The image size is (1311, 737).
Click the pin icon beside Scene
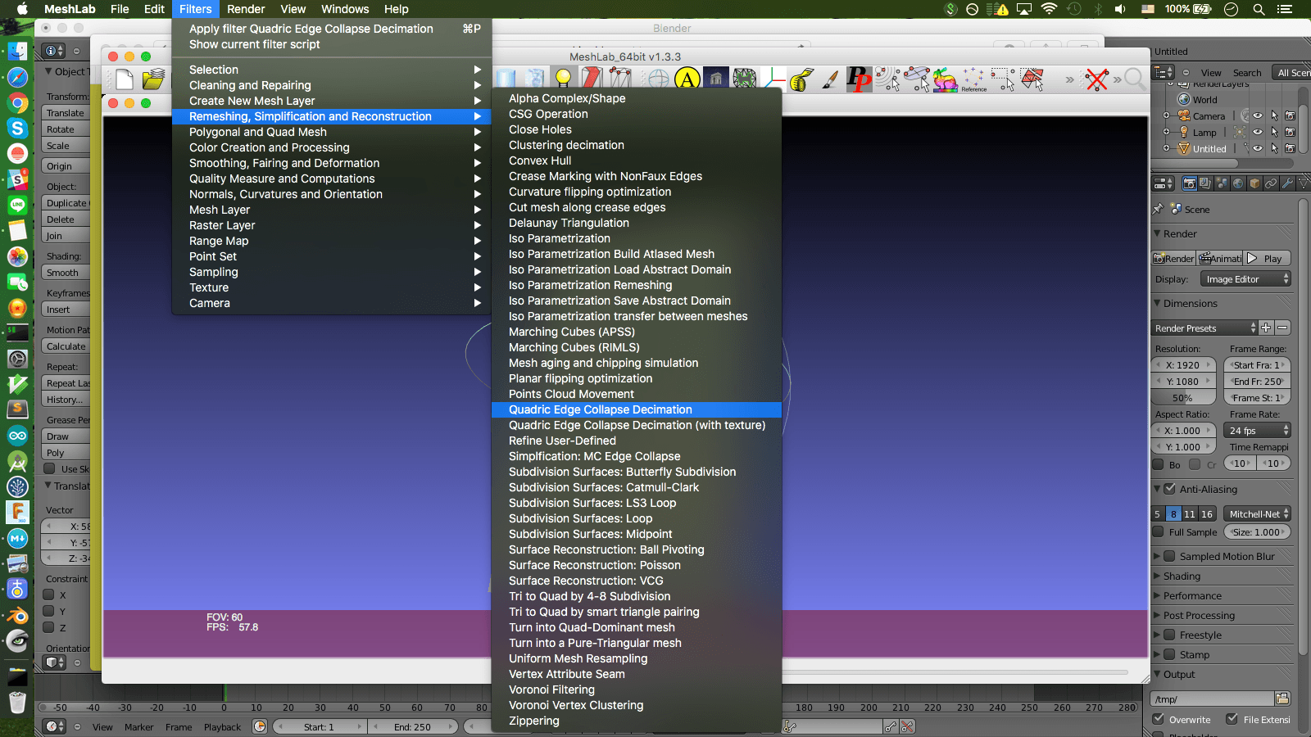coord(1158,209)
